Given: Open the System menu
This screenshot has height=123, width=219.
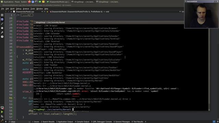Looking at the screenshot, I should click(24, 2).
